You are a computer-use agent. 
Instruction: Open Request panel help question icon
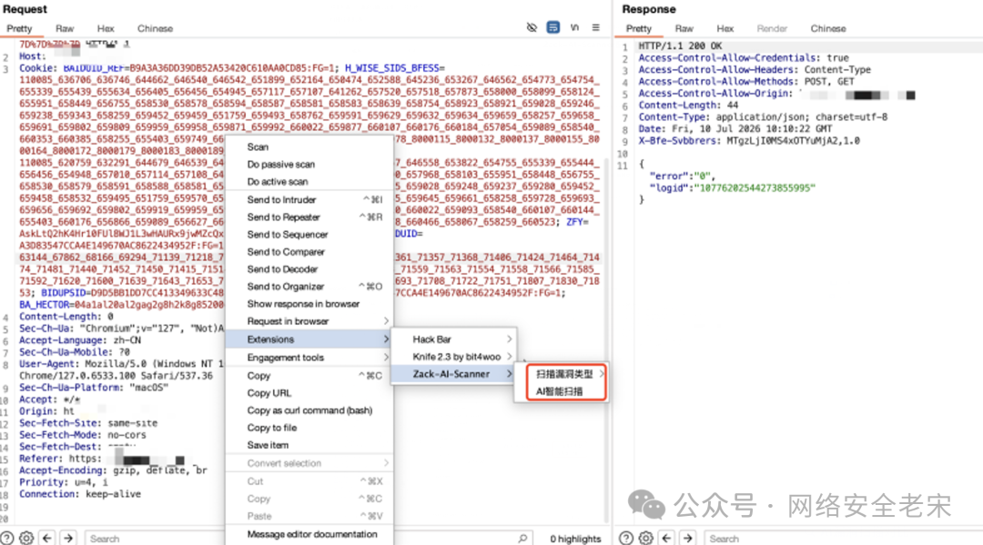coord(7,538)
